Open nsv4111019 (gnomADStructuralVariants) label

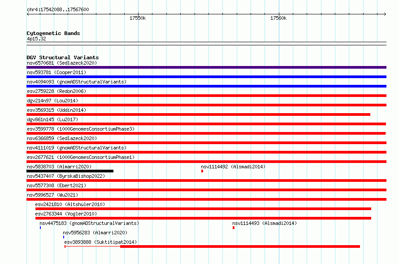tap(77, 148)
